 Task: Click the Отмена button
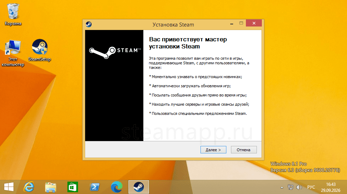(244, 150)
